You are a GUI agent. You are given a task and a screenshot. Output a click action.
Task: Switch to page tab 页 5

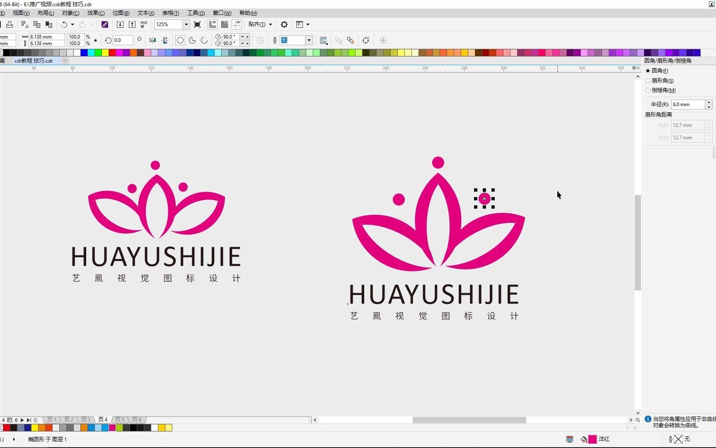click(x=120, y=420)
